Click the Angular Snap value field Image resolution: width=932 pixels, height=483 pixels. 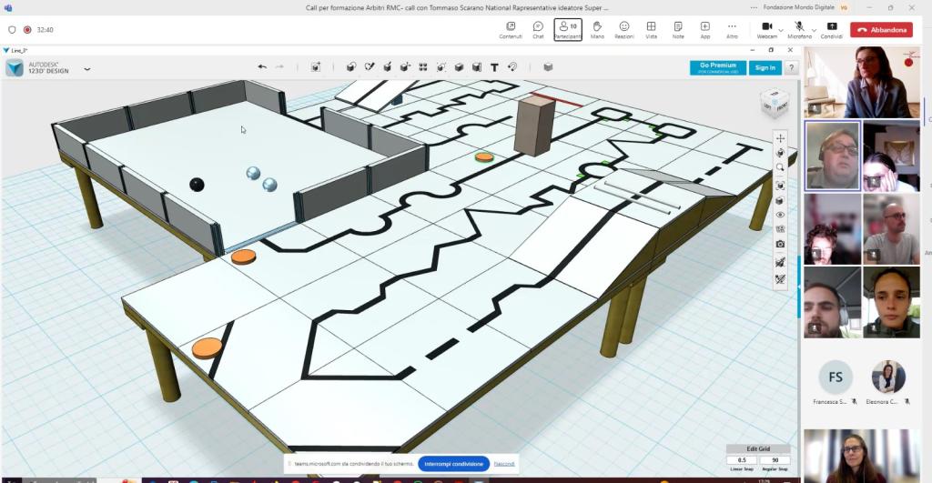(775, 460)
